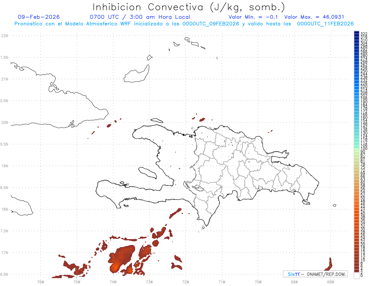The width and height of the screenshot is (371, 286).
Task: Click the "Valor Max. = 46.0931" text
Action: 314,17
